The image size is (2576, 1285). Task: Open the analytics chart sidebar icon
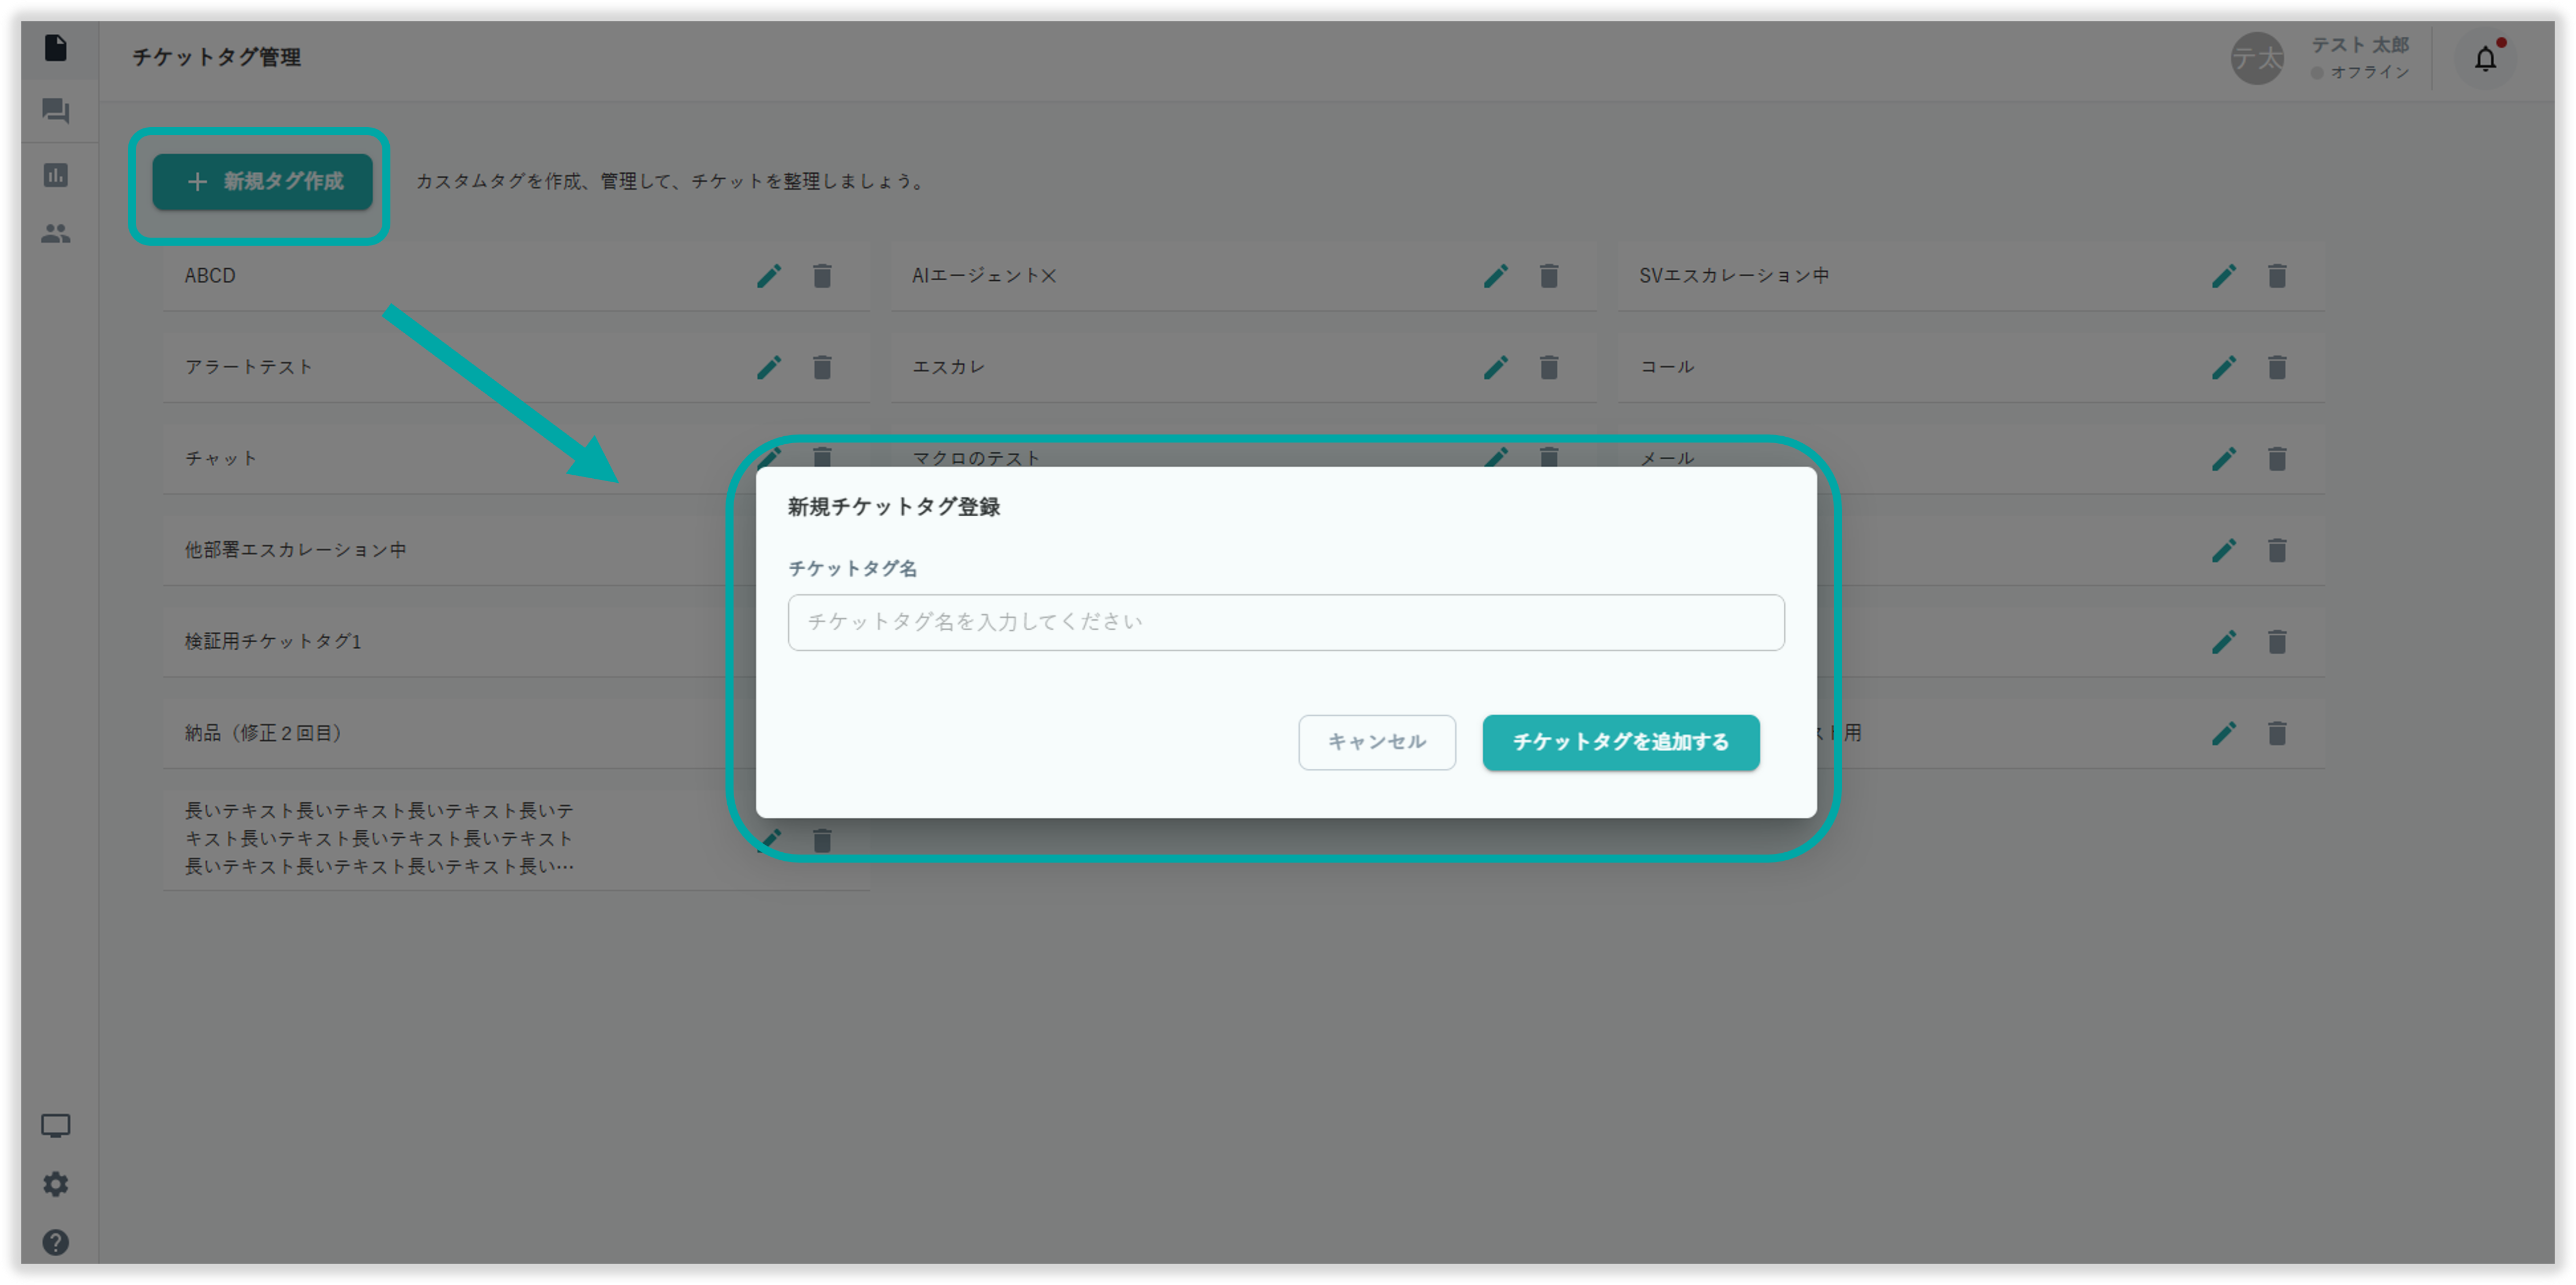point(56,175)
